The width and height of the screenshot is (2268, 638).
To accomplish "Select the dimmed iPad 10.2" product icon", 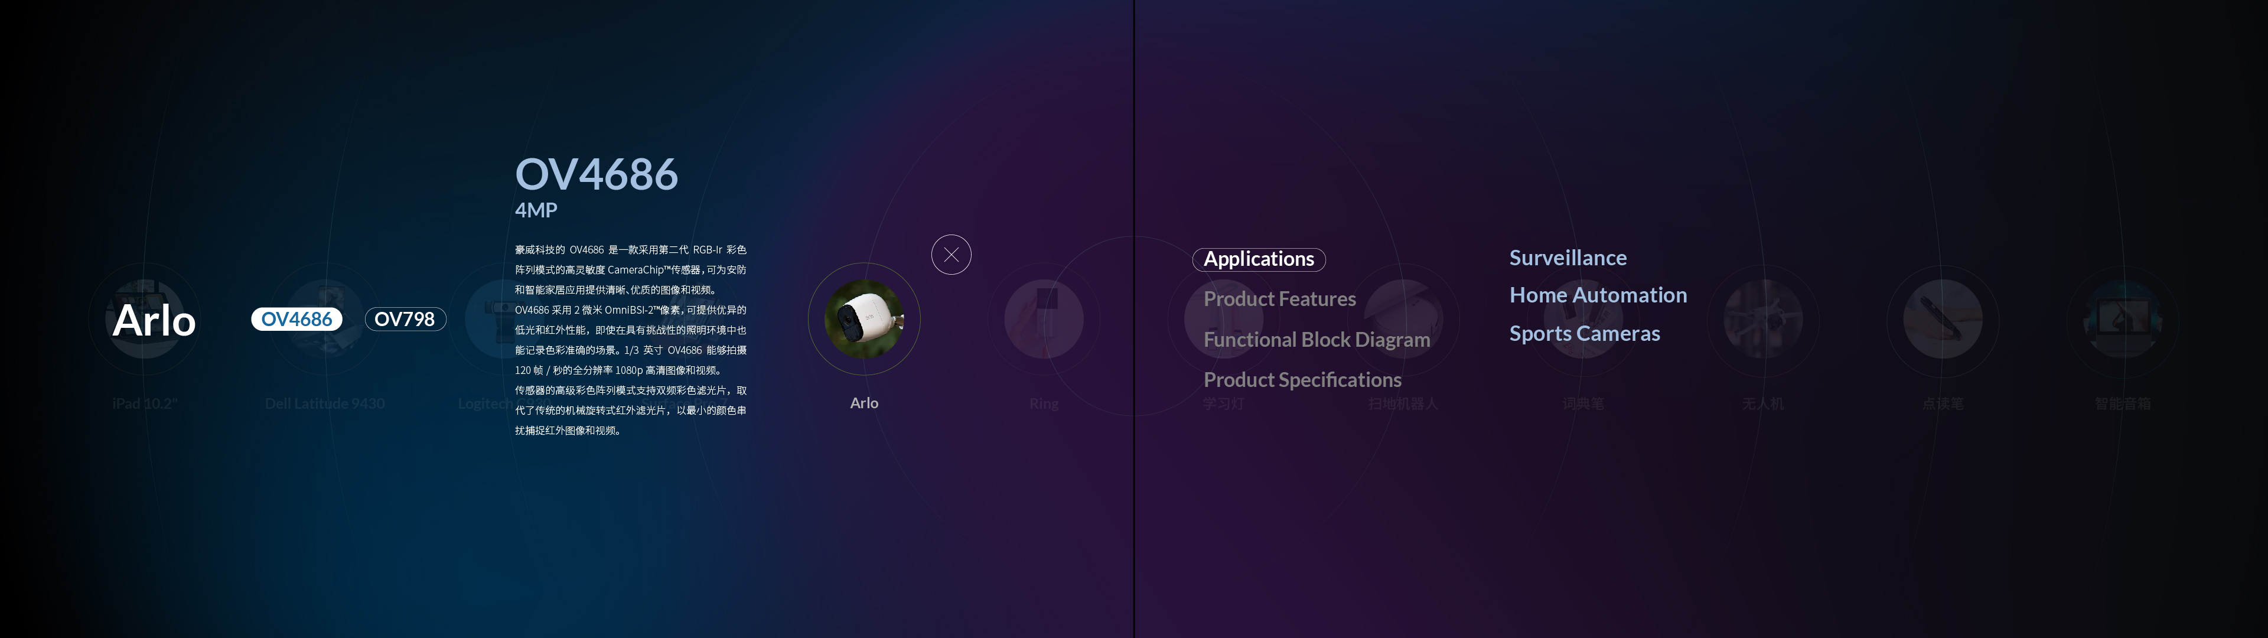I will point(144,319).
